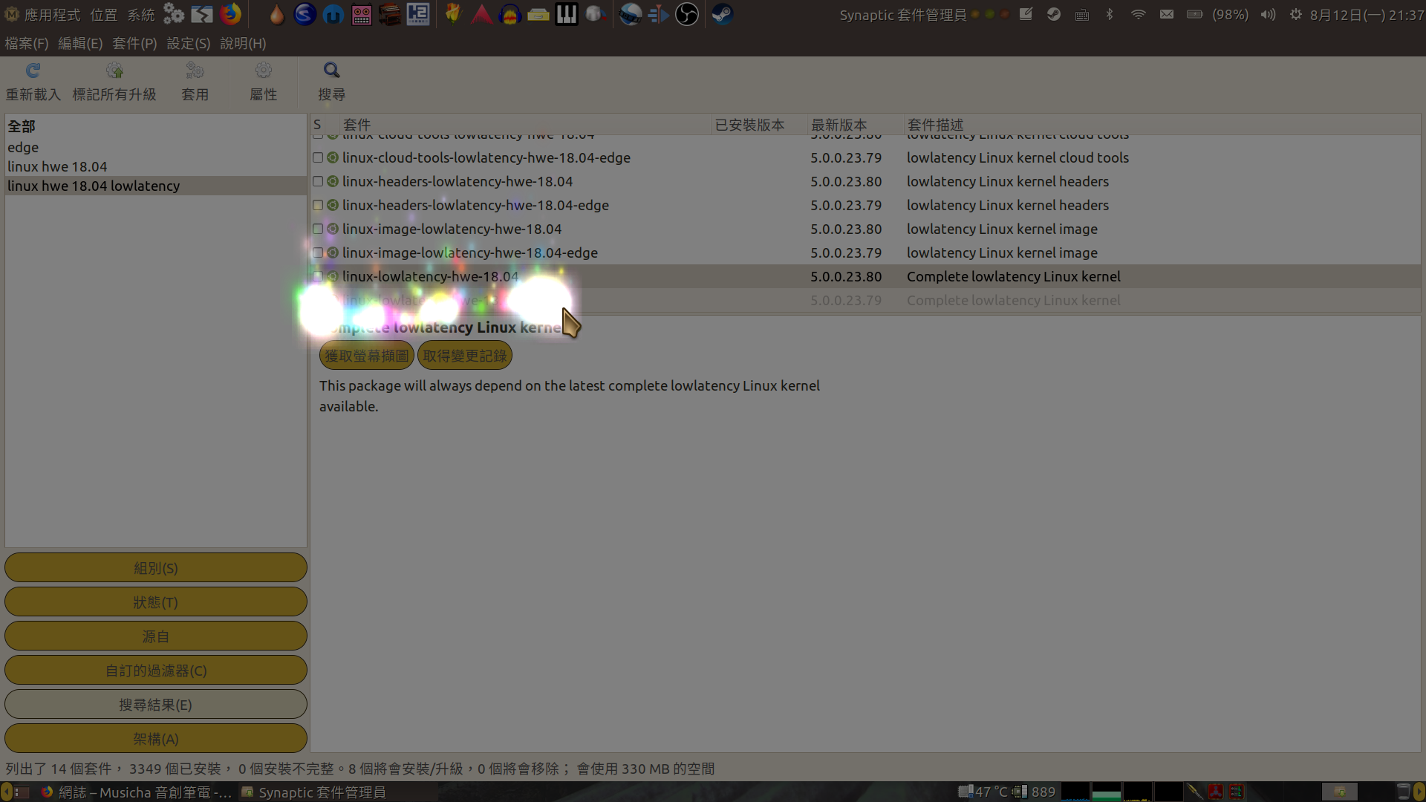The image size is (1426, 802).
Task: Open the 應用程式 Applications panel menu
Action: (x=51, y=14)
